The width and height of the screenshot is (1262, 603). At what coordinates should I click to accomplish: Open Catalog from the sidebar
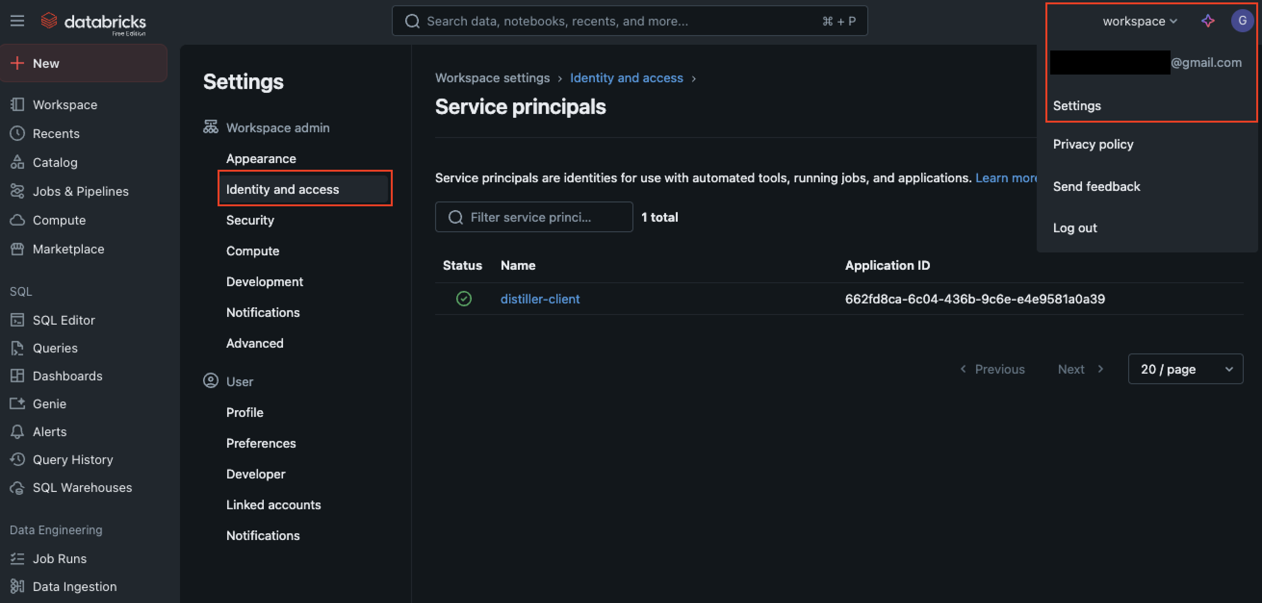click(x=54, y=163)
